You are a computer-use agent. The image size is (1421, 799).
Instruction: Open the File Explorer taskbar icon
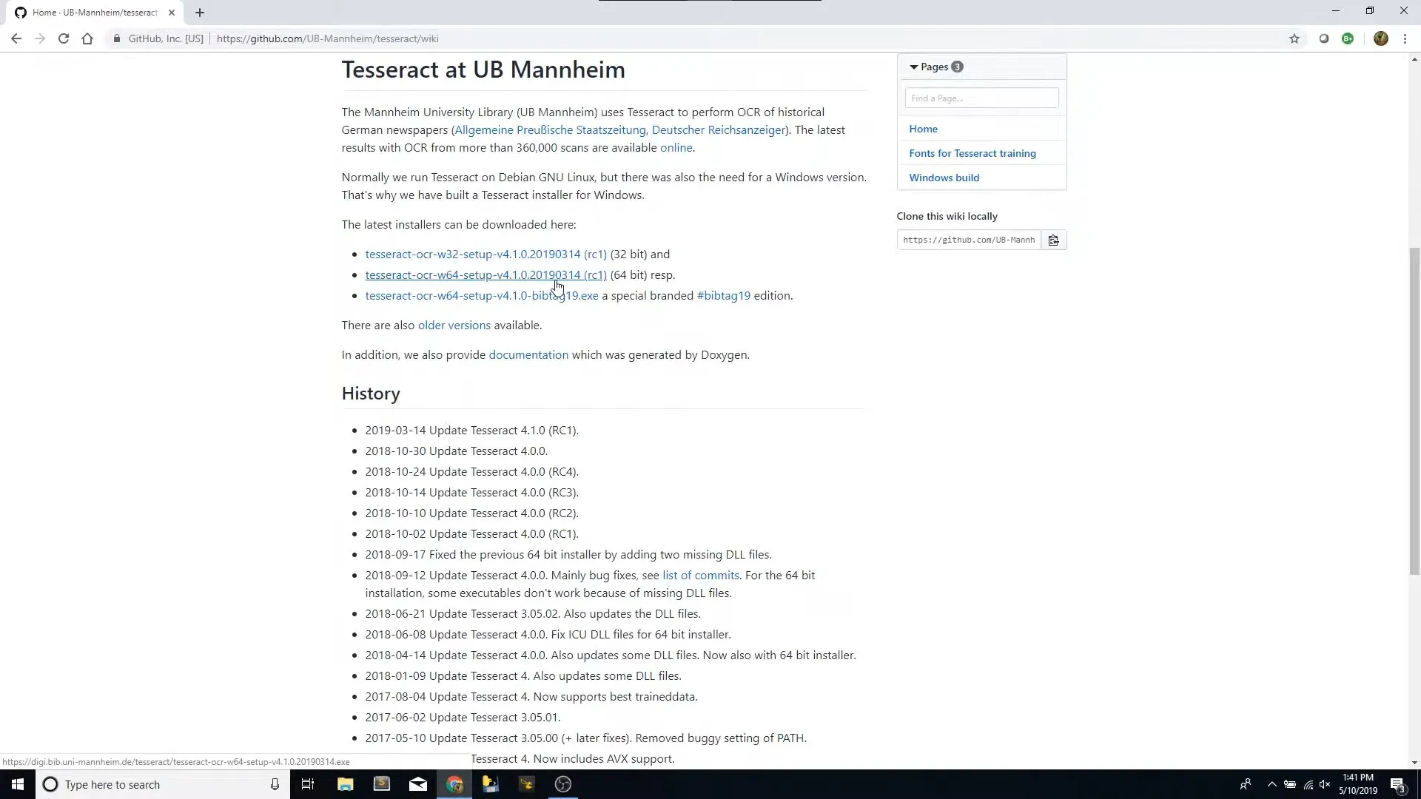pos(344,784)
